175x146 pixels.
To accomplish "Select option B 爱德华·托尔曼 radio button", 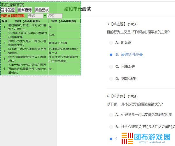I will tap(111, 55).
